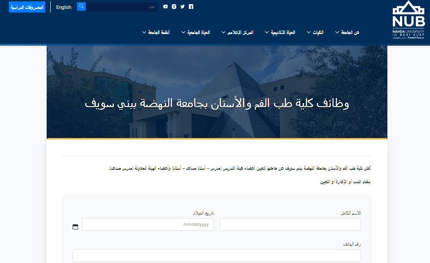The width and height of the screenshot is (430, 263).
Task: Click the رقم الهاتف input field
Action: pos(217,255)
